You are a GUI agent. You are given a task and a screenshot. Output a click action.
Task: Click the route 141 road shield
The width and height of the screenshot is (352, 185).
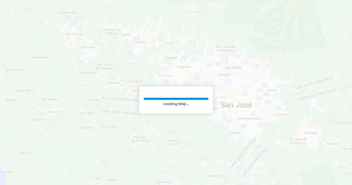109,9
